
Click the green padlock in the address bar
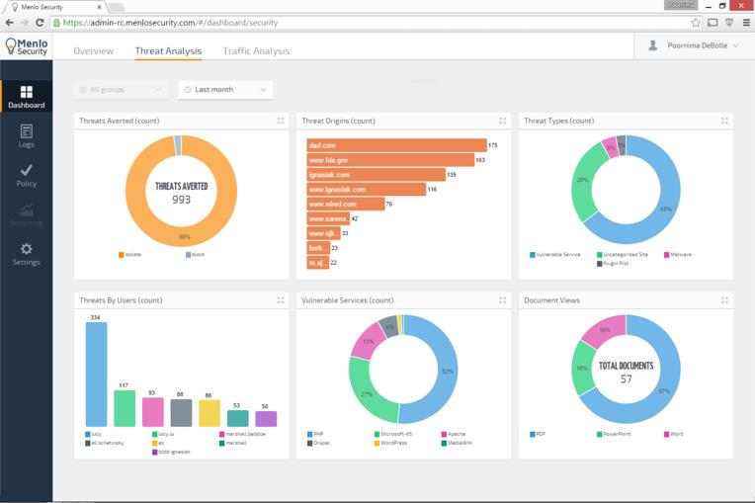tap(56, 22)
